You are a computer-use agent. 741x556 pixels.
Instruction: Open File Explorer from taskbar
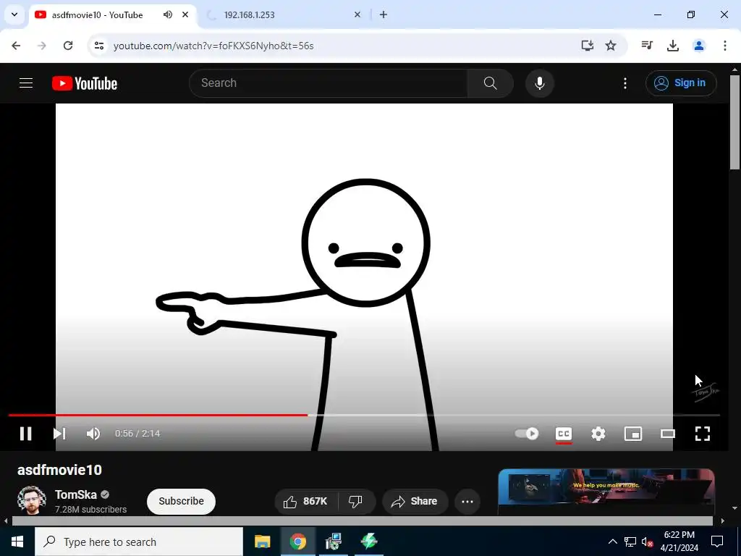coord(262,542)
